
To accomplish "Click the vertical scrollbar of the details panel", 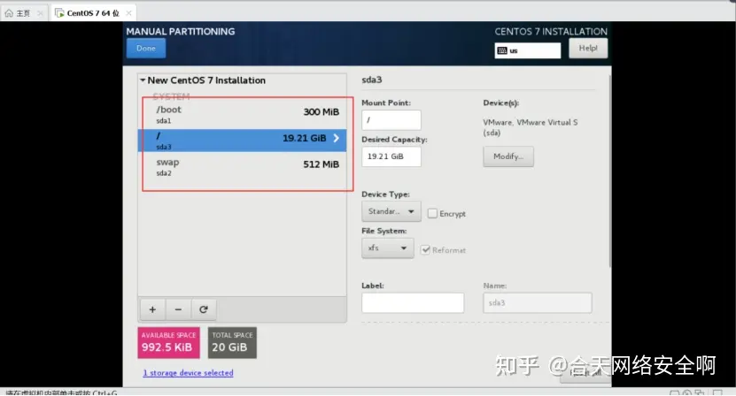I will point(609,171).
